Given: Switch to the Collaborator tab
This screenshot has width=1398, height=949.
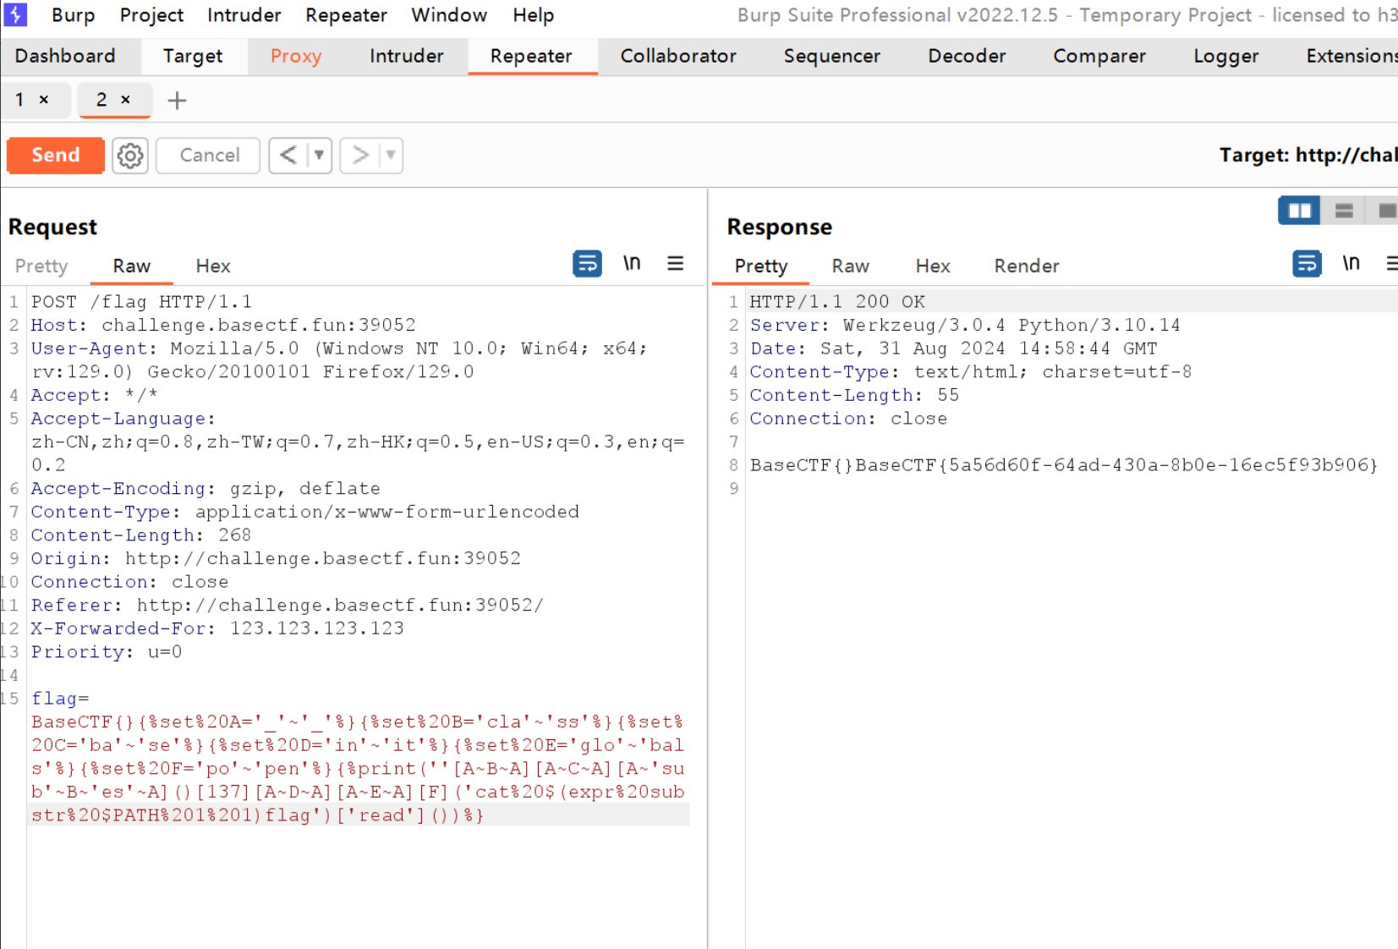Looking at the screenshot, I should point(678,56).
